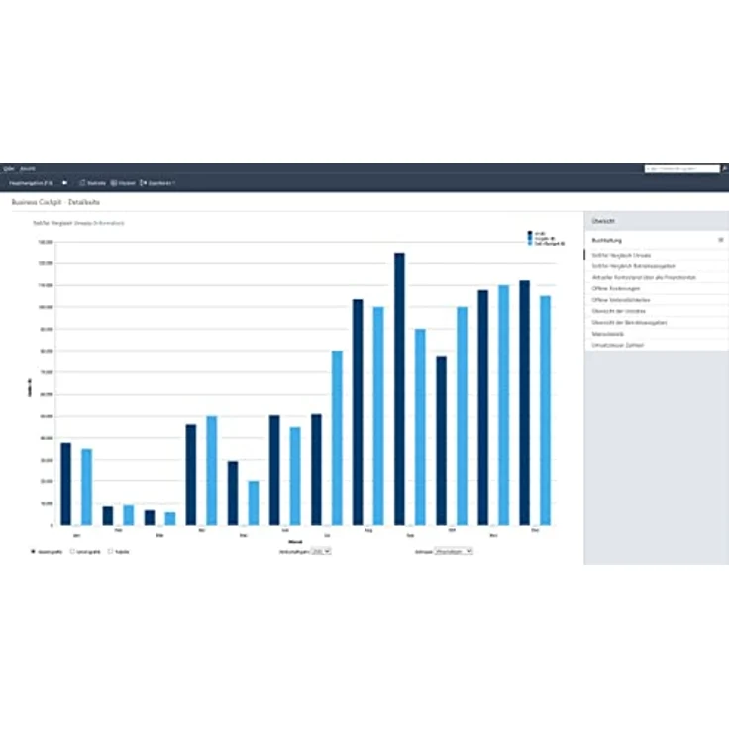Click the tallest dark blue bar for September

(399, 386)
